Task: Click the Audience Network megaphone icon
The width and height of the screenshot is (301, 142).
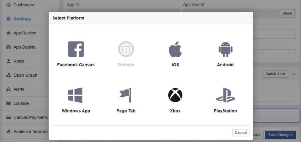Action: coord(9,132)
